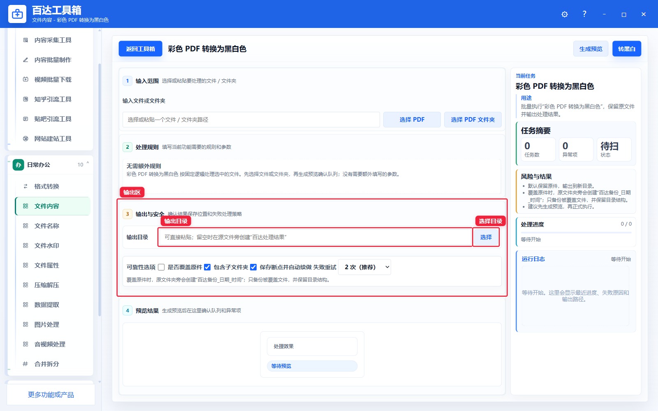This screenshot has height=411, width=658.
Task: Click the 返回工具箱 button
Action: tap(140, 49)
